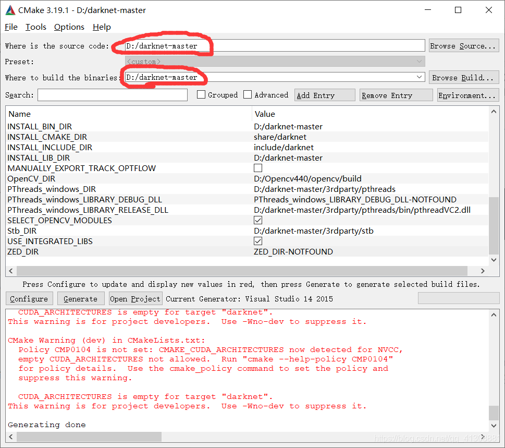Click entries list horizontal scrollbar thumb
This screenshot has height=448, width=505.
click(242, 271)
